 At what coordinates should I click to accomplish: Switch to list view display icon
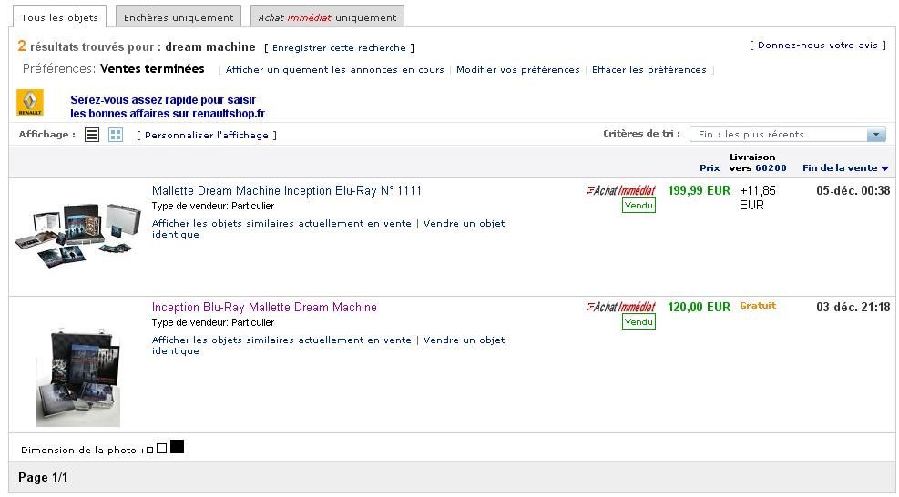[x=92, y=135]
